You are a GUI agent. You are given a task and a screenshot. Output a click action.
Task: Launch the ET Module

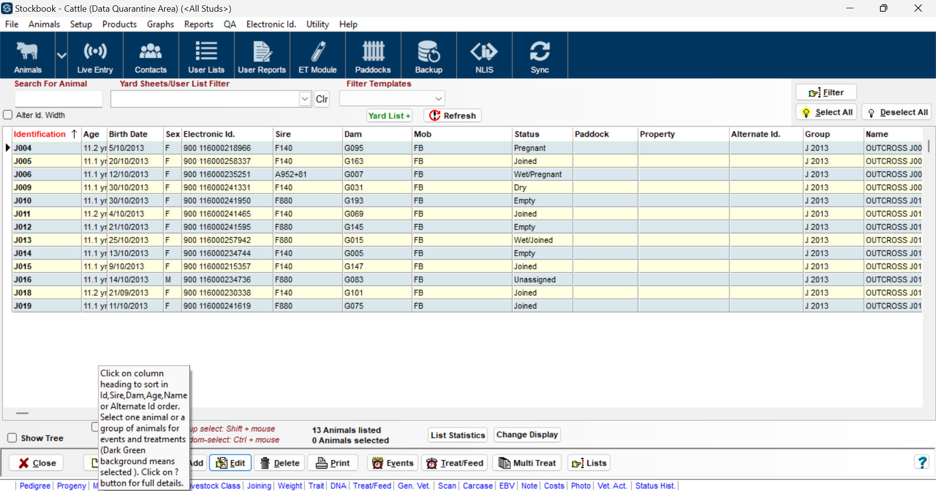click(x=317, y=56)
